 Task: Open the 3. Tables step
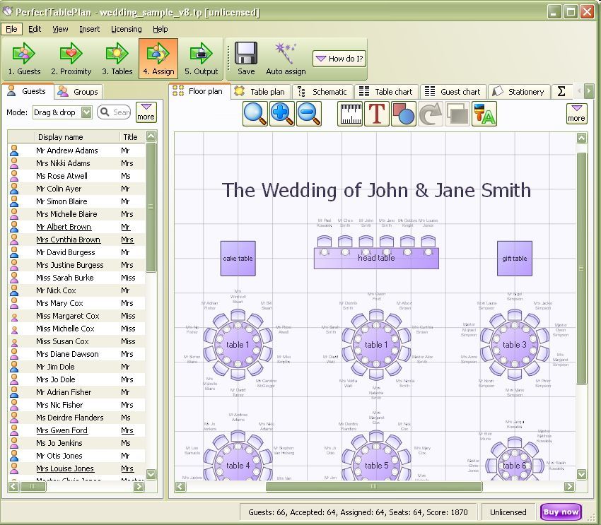[x=117, y=59]
